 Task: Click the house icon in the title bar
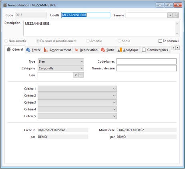(x=5, y=5)
